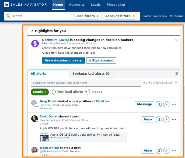Add Lead filters
This screenshot has width=185, height=158.
tap(87, 16)
